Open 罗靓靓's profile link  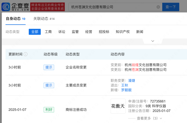[x=126, y=90]
